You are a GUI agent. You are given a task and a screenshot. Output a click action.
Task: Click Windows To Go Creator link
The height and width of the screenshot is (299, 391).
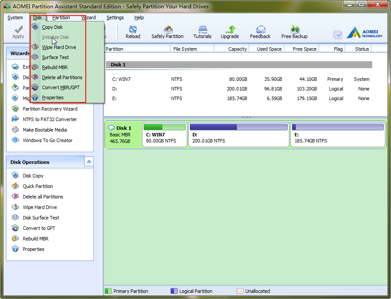pos(48,140)
